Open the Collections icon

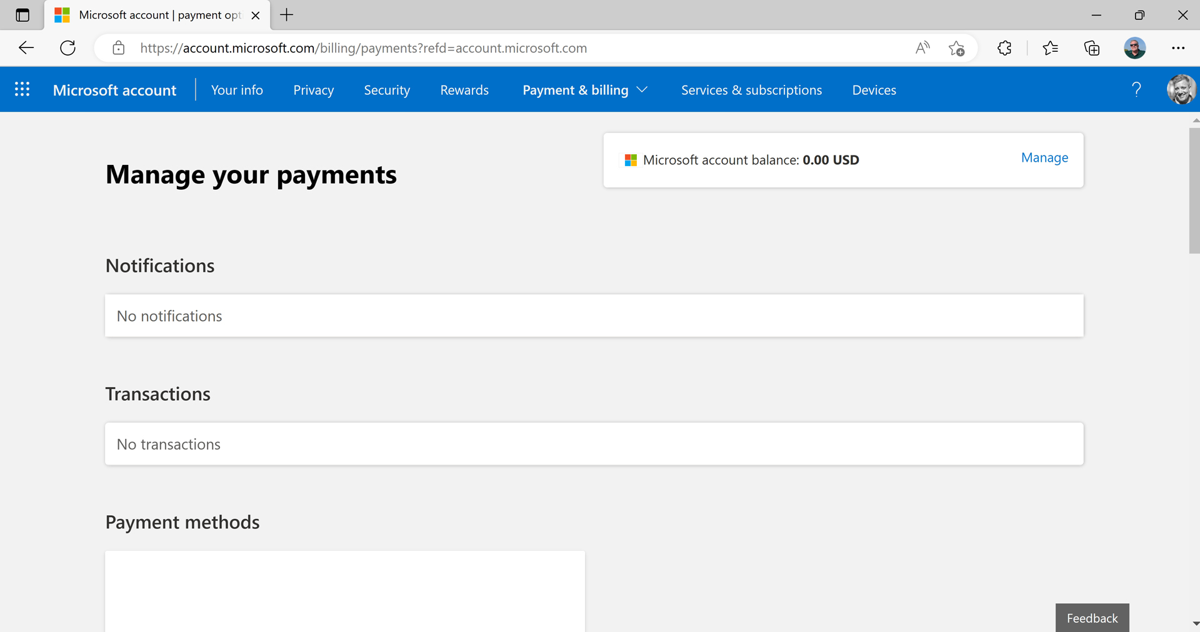(1091, 48)
